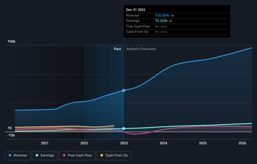Click the ₹28.589b revenue value in tooltip
The image size is (257, 164).
click(x=162, y=15)
